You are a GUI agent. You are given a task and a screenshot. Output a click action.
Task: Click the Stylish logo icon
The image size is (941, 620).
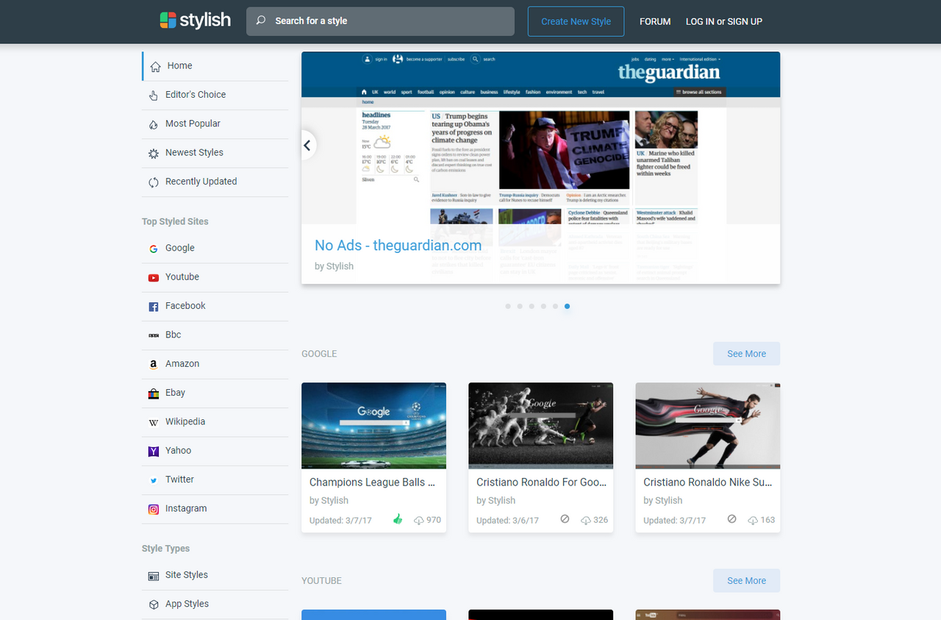coord(168,20)
